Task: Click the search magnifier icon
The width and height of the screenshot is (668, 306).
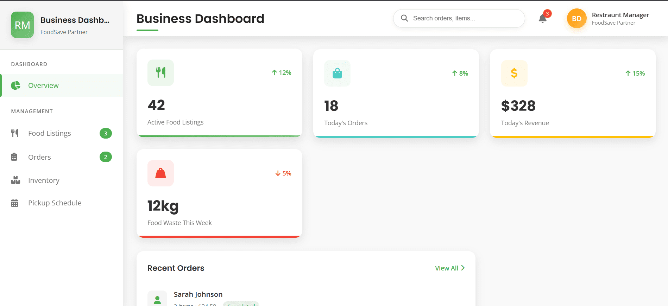Action: (404, 18)
